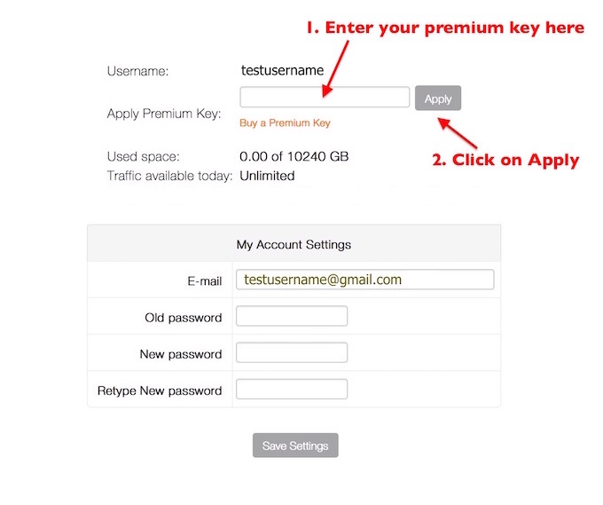Click the My Account Settings header
The height and width of the screenshot is (505, 603).
[x=294, y=244]
